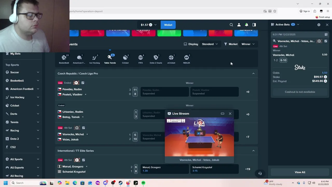Image resolution: width=332 pixels, height=187 pixels.
Task: Open My Bets in the sidebar
Action: 15,54
